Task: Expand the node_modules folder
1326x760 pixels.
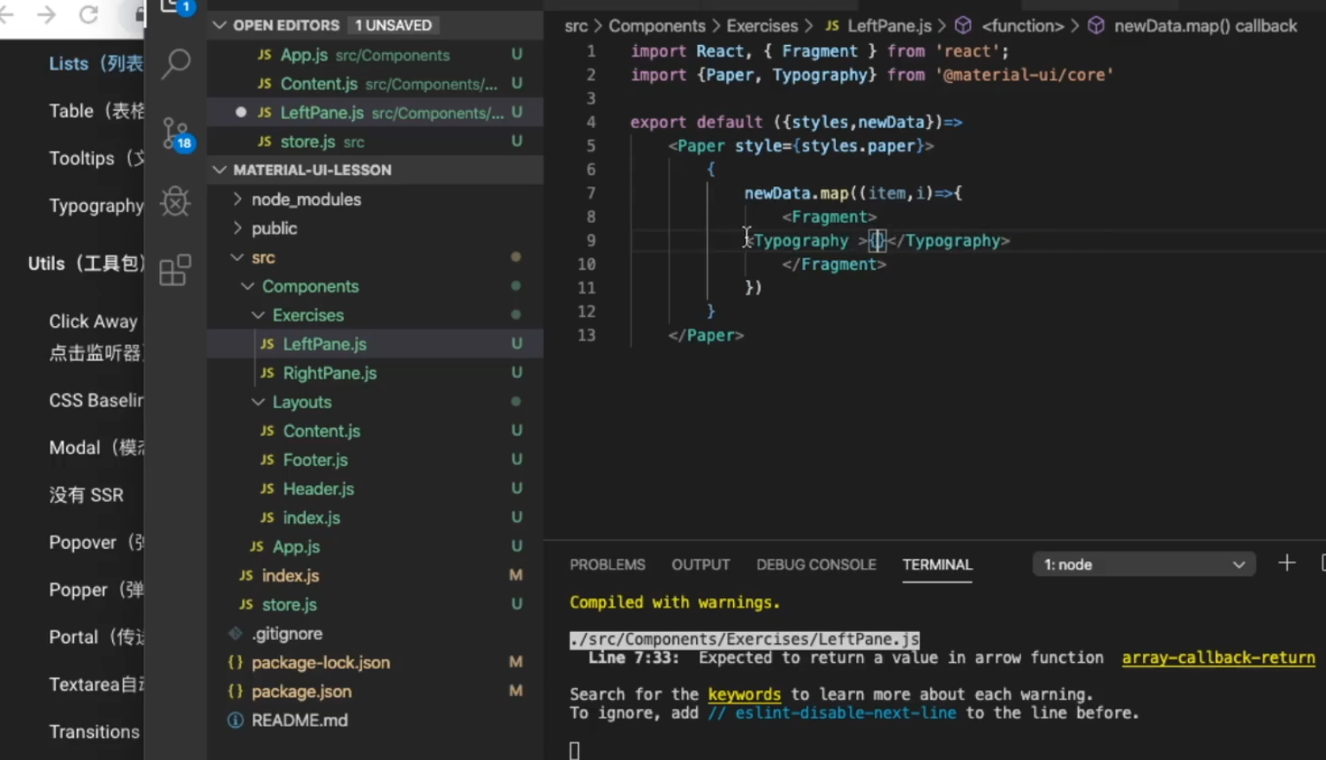Action: 237,199
